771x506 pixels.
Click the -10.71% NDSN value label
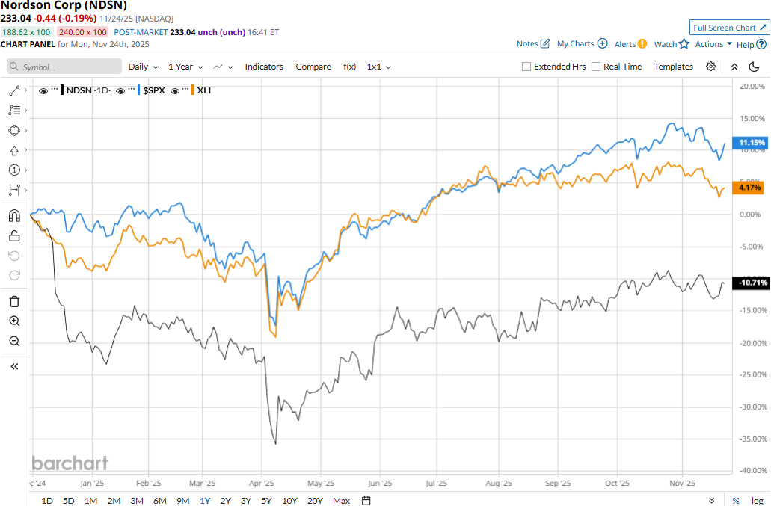click(750, 283)
